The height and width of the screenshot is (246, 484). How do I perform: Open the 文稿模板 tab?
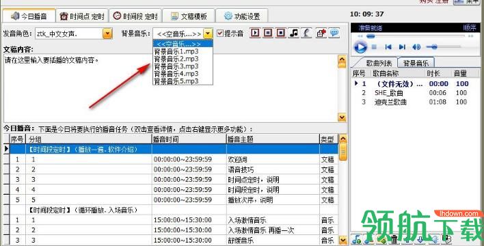(189, 16)
